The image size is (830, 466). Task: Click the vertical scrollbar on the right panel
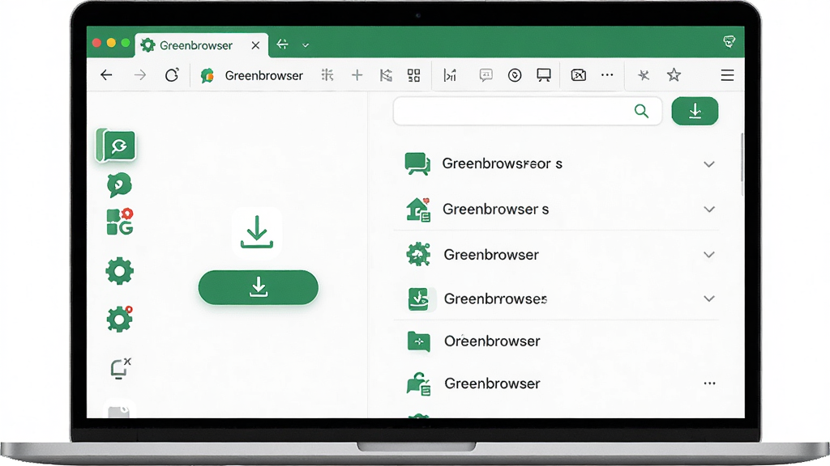(x=742, y=163)
